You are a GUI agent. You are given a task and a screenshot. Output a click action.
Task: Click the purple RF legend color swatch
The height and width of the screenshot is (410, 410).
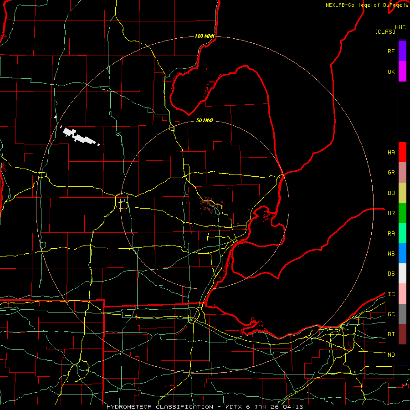coord(402,51)
